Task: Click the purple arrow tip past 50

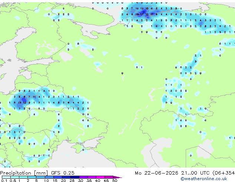Action: pyautogui.click(x=118, y=177)
